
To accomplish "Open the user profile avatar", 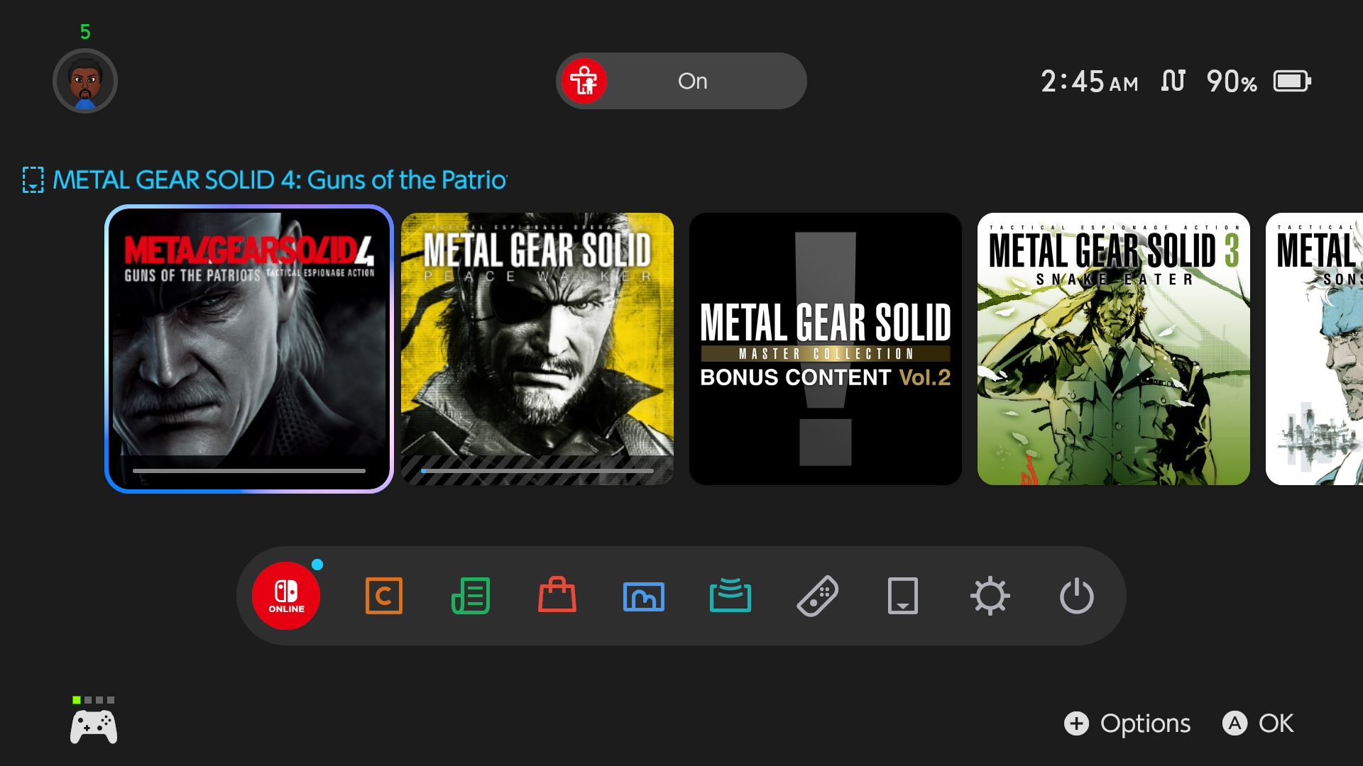I will (85, 81).
